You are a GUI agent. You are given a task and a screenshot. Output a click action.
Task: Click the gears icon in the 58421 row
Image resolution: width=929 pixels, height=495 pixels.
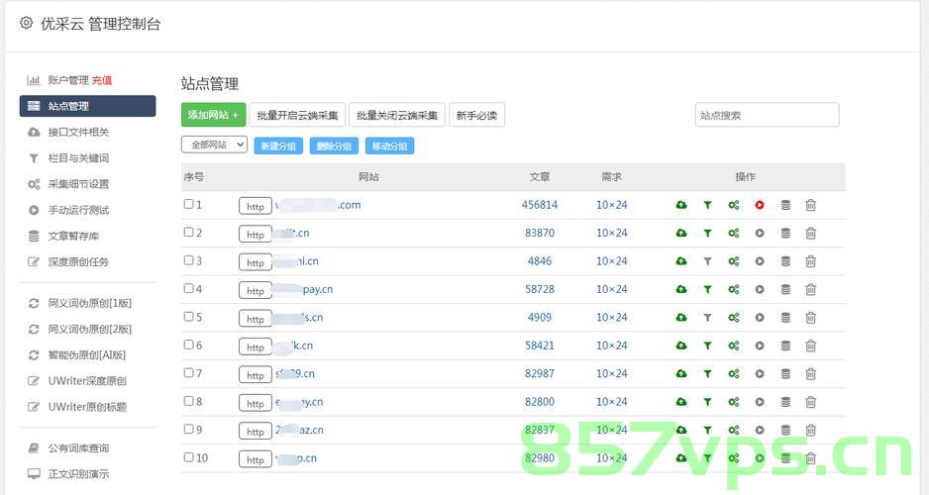click(x=734, y=346)
